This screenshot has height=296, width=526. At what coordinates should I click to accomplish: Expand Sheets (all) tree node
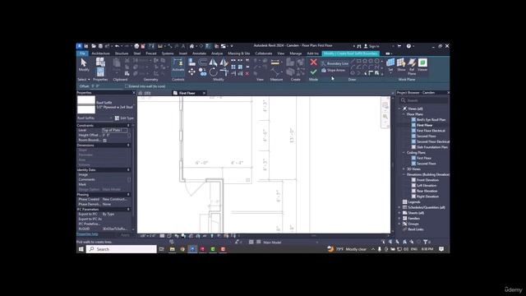click(399, 213)
